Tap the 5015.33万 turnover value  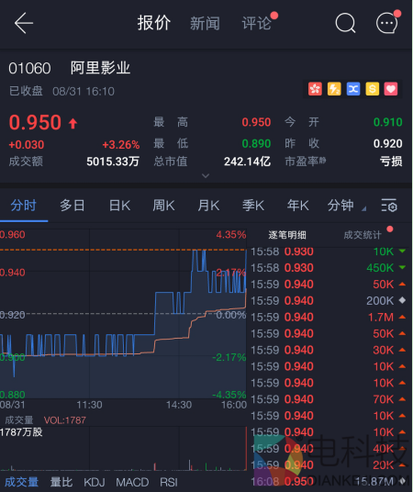[113, 162]
